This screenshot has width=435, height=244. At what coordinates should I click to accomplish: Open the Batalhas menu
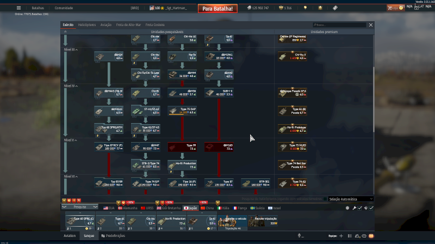click(38, 8)
